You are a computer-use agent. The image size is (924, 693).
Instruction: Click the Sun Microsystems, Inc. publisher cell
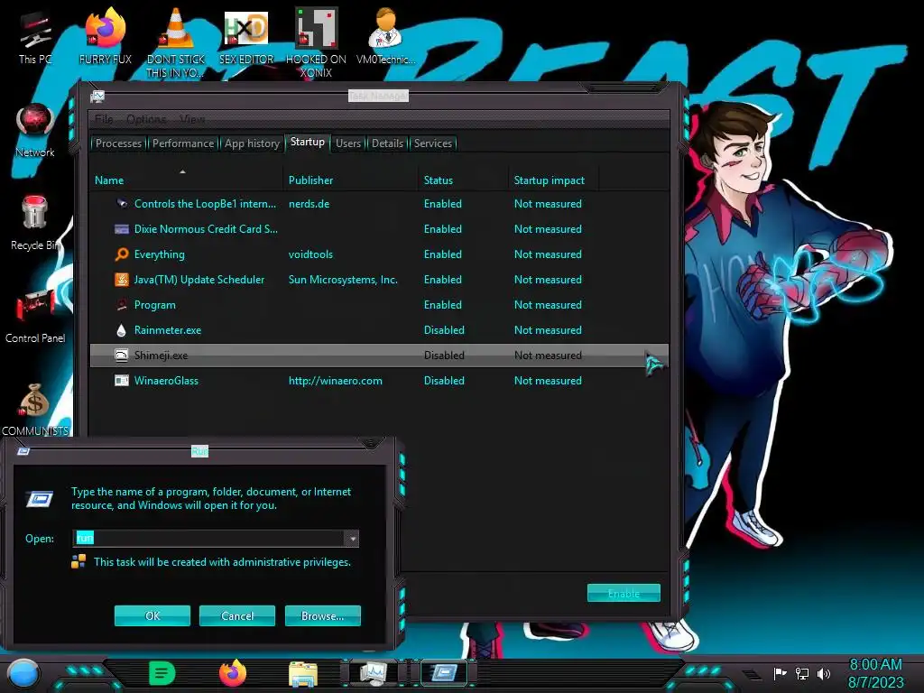coord(343,280)
